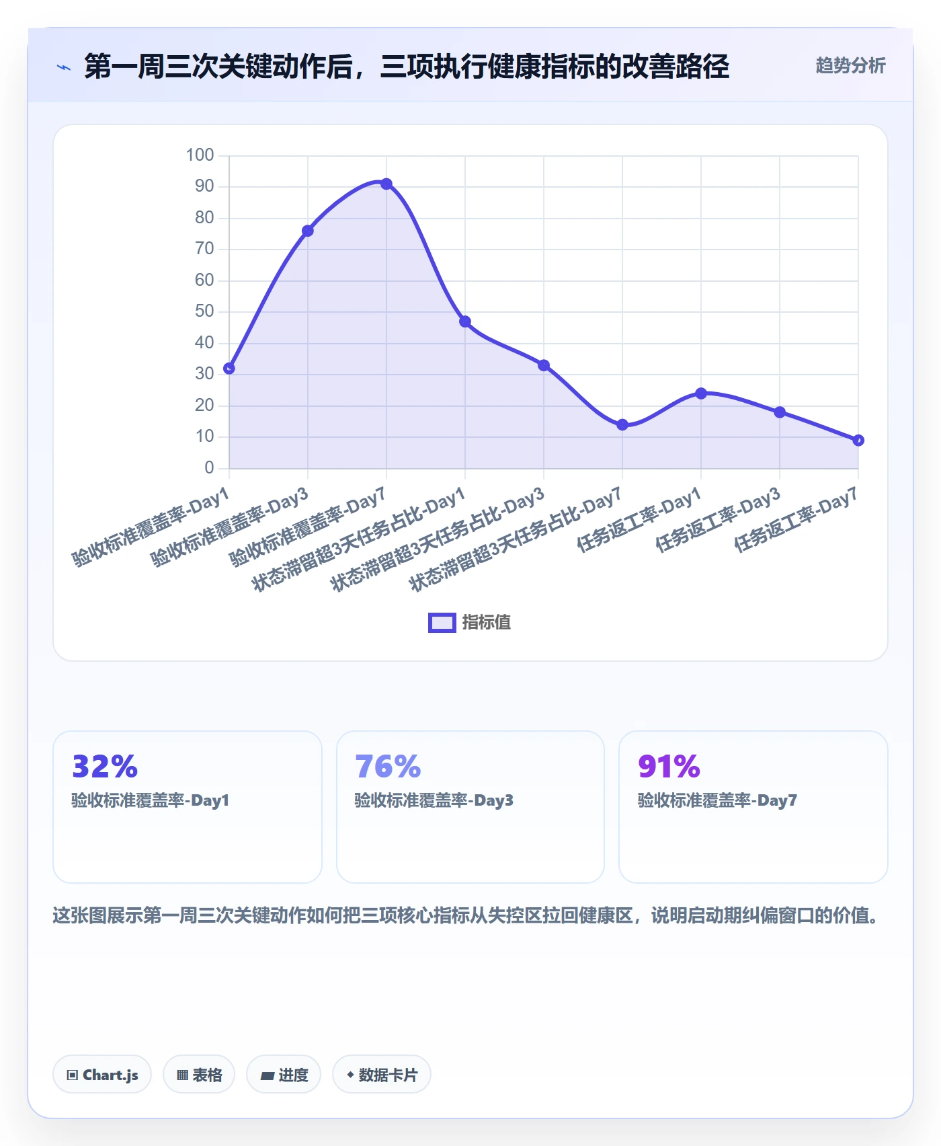This screenshot has height=1146, width=941.
Task: Click the lightning icon beside the title
Action: tap(64, 67)
